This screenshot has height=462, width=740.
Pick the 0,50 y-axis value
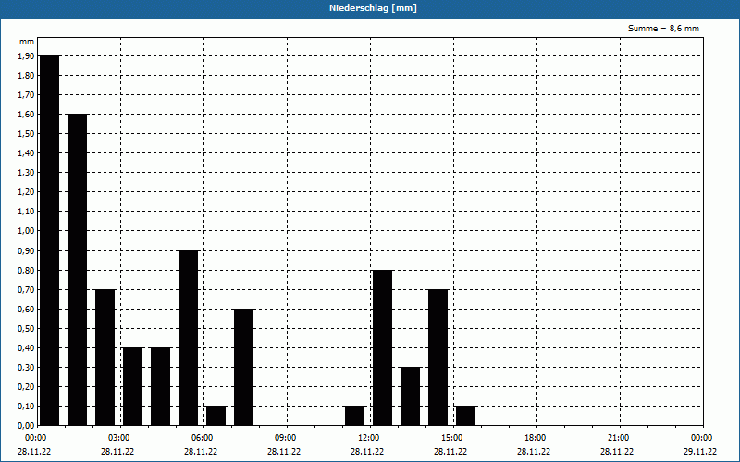26,328
